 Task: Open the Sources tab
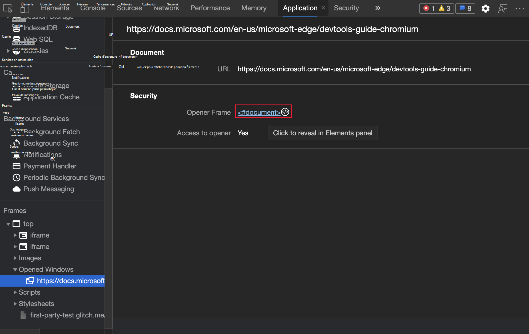129,8
